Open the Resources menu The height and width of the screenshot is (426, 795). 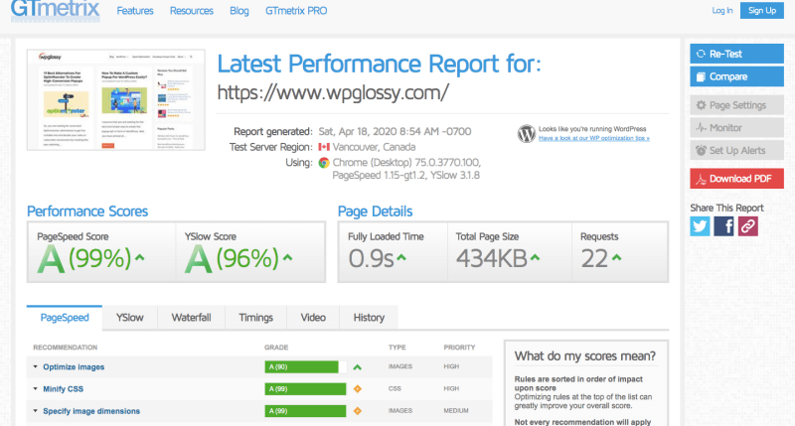tap(192, 11)
